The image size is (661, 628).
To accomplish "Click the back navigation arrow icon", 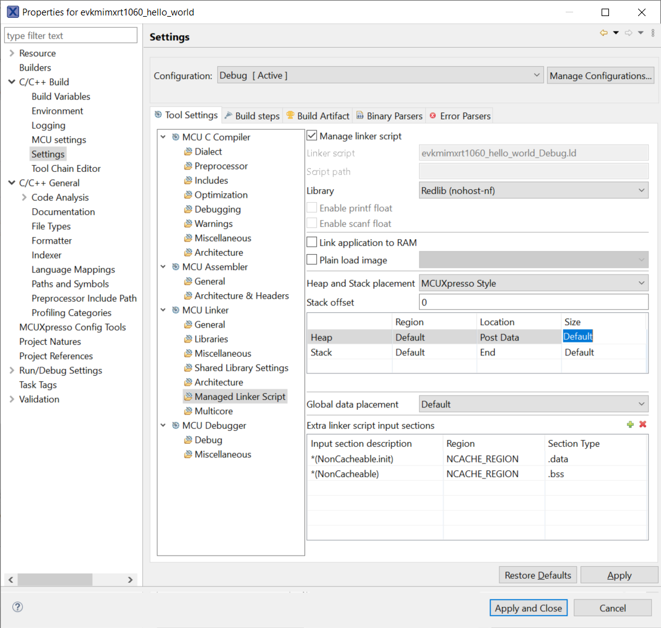I will (x=604, y=33).
